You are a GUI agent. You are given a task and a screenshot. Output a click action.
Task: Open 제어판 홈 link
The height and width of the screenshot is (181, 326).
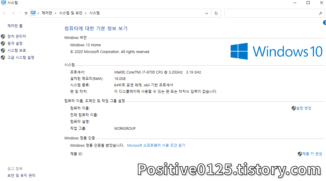(15, 26)
